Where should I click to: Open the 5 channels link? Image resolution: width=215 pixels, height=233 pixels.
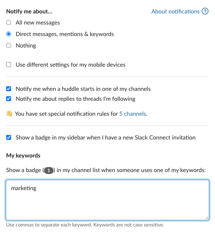[133, 114]
